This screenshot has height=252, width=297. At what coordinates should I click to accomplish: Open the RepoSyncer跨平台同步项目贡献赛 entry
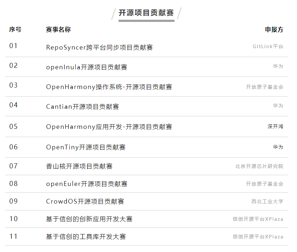99,47
